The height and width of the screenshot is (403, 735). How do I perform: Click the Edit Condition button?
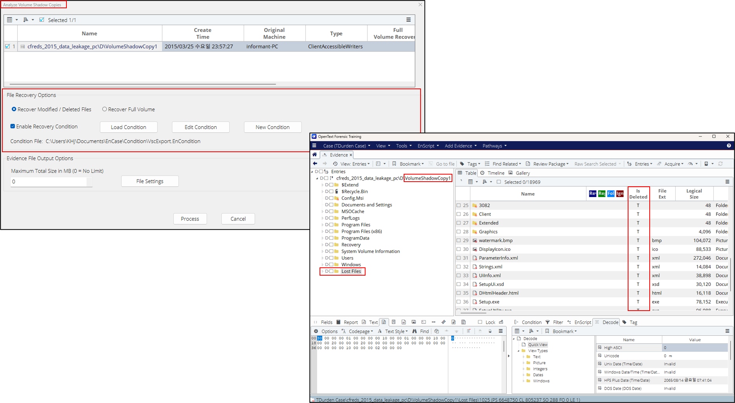[x=200, y=127]
